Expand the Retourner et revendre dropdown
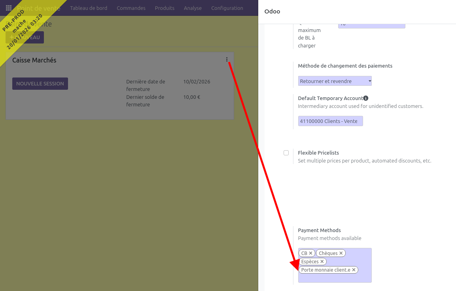Viewport: 456px width, 291px height. point(335,81)
